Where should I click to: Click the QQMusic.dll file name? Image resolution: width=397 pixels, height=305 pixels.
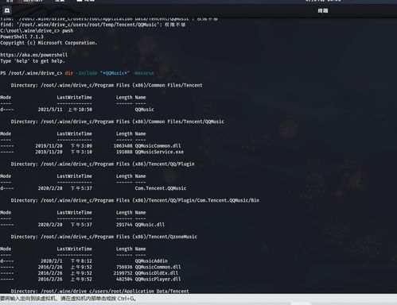150,225
